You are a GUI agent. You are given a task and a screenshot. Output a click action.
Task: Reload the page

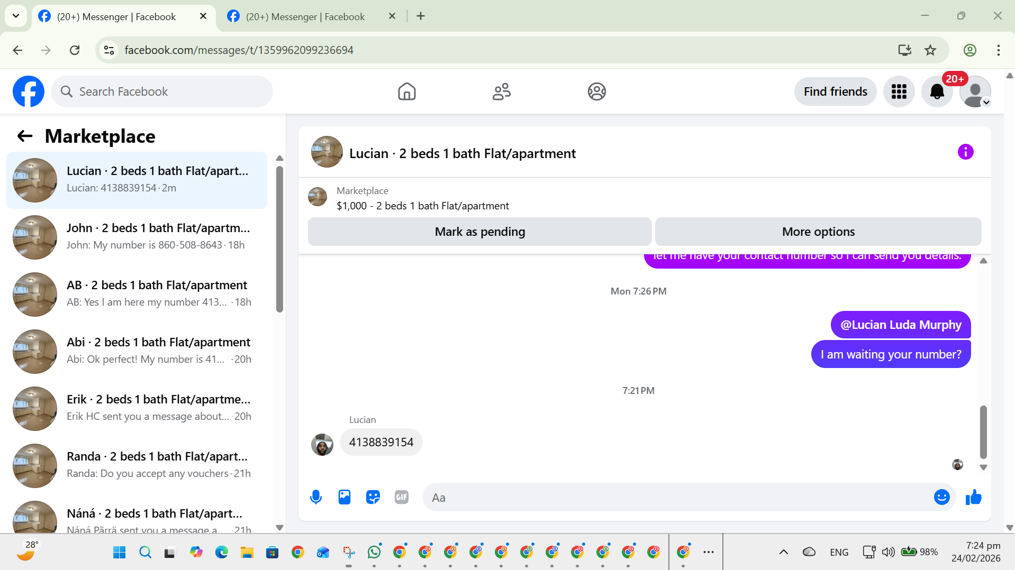75,50
